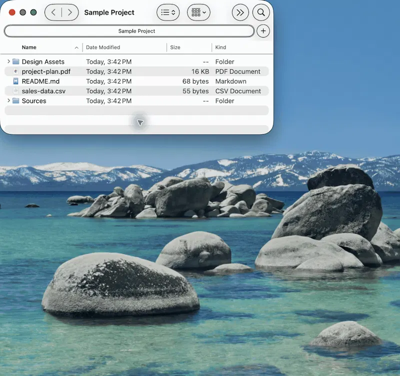Toggle sort direction arrow in Name column
The height and width of the screenshot is (376, 400).
pos(76,48)
